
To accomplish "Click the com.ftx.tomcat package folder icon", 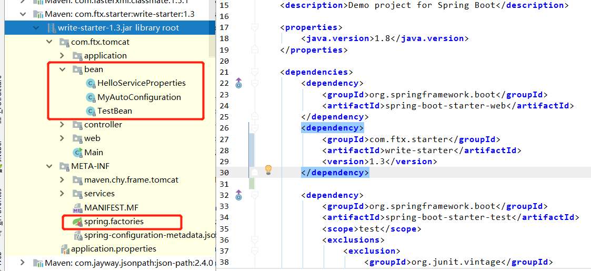I will click(65, 42).
